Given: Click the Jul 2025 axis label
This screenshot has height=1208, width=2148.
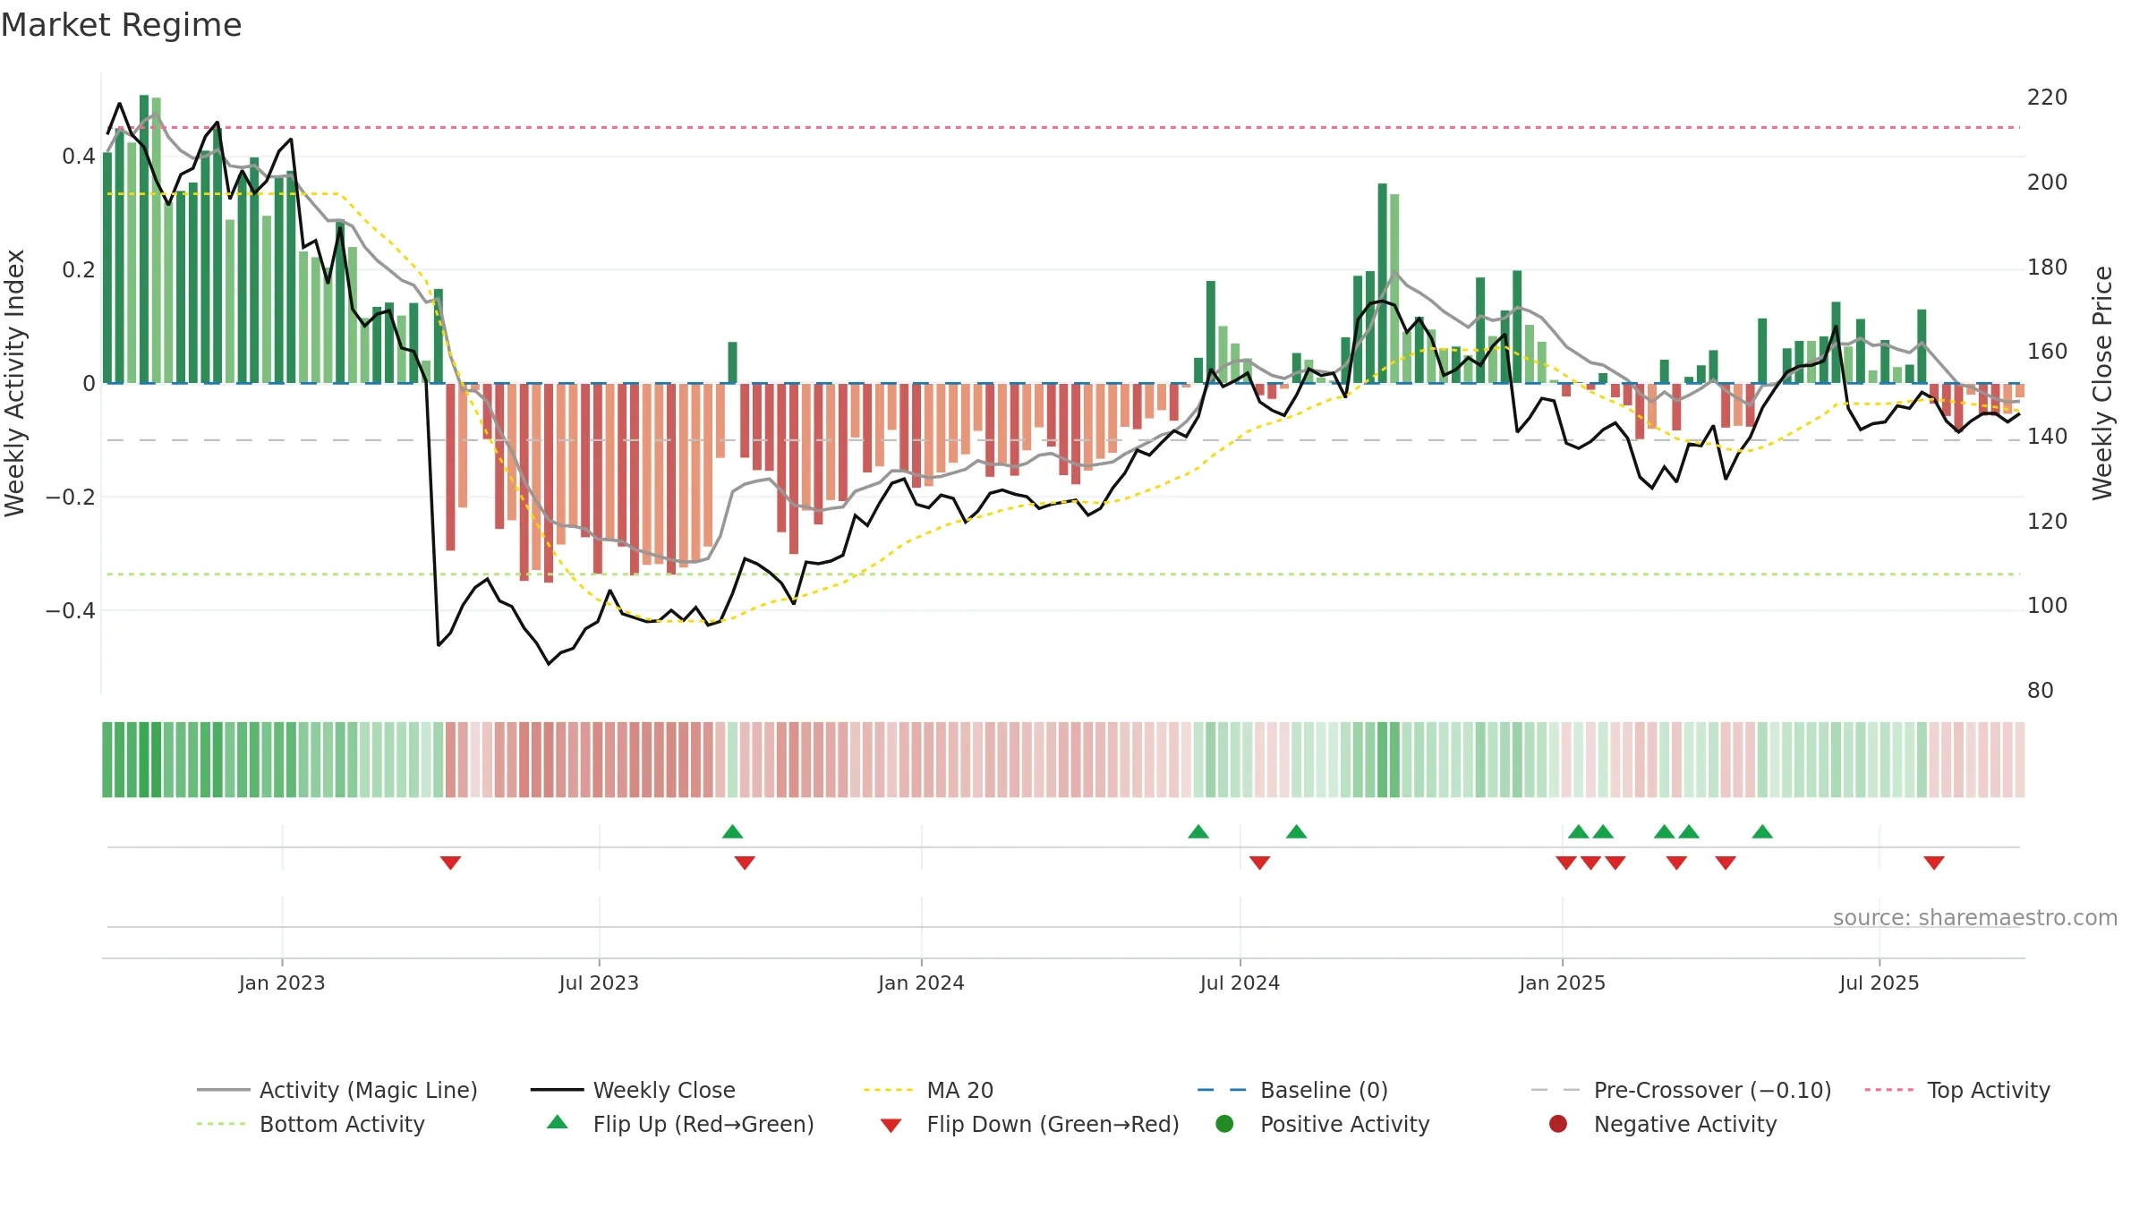Looking at the screenshot, I should 1879,983.
